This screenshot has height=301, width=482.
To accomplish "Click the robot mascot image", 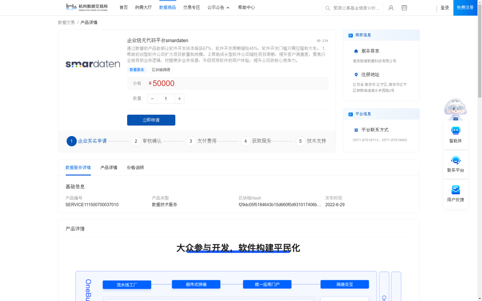I will pyautogui.click(x=455, y=109).
